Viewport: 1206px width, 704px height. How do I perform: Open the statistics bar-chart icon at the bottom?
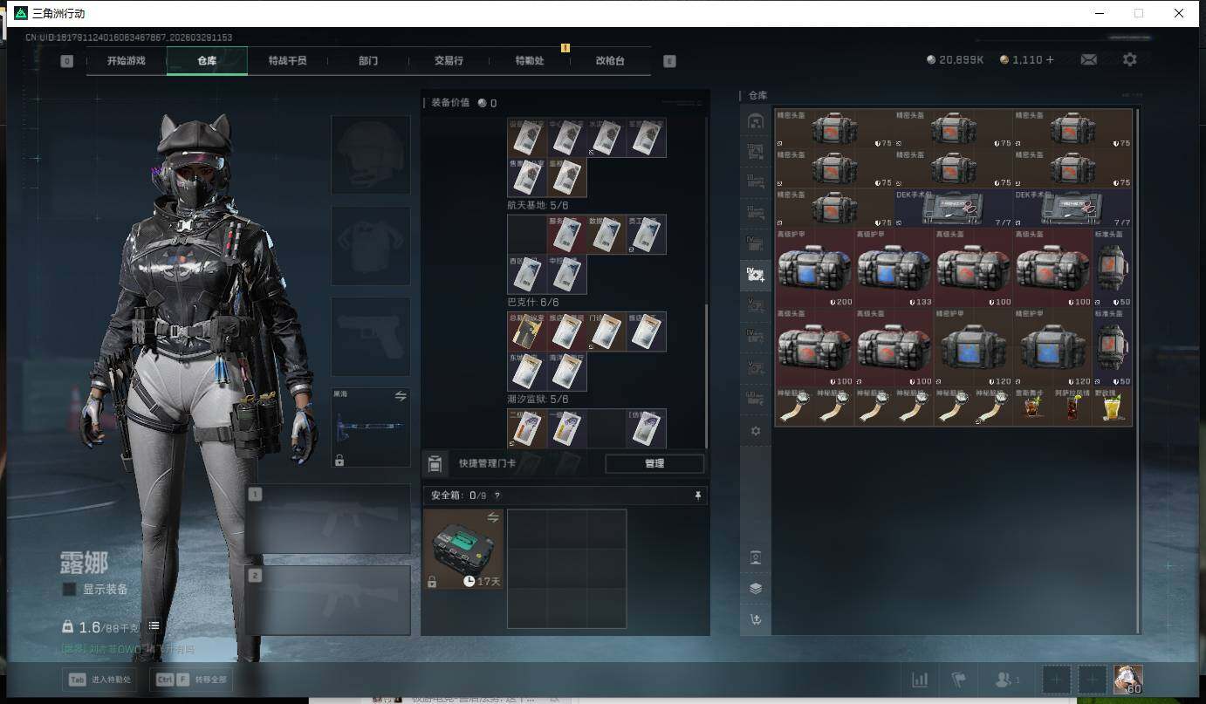click(x=920, y=680)
